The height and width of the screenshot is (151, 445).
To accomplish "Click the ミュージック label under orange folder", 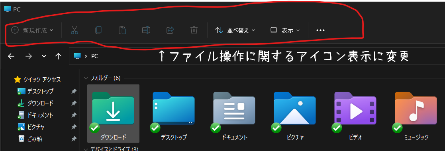I will [x=416, y=138].
